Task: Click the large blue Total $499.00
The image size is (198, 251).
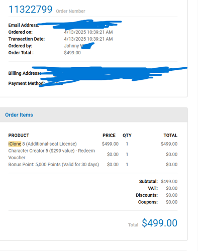Action: click(159, 223)
